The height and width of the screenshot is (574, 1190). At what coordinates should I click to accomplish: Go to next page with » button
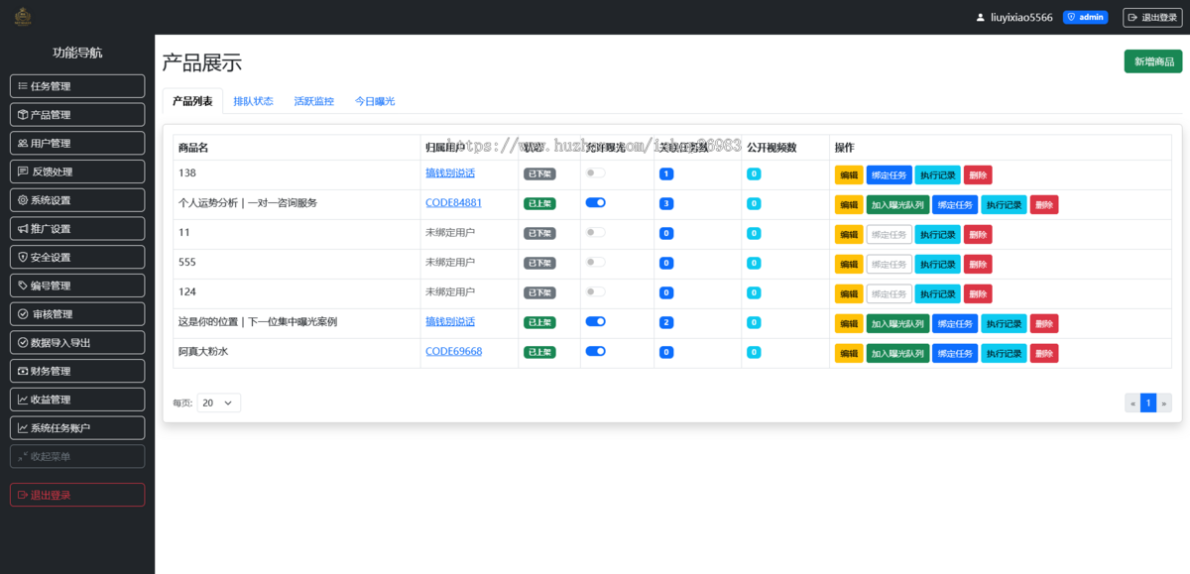coord(1164,402)
